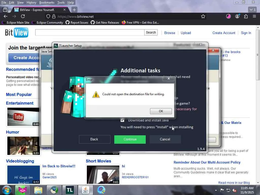Open the Entertainment category link
This screenshot has width=260, height=195.
tap(20, 103)
